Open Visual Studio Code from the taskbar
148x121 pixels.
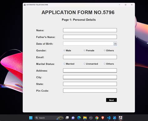pos(109,118)
